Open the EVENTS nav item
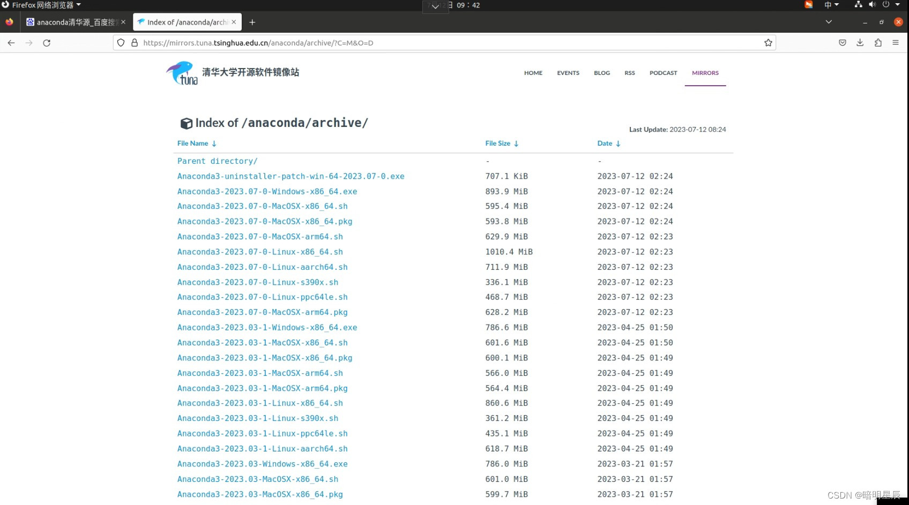The image size is (909, 505). tap(568, 73)
